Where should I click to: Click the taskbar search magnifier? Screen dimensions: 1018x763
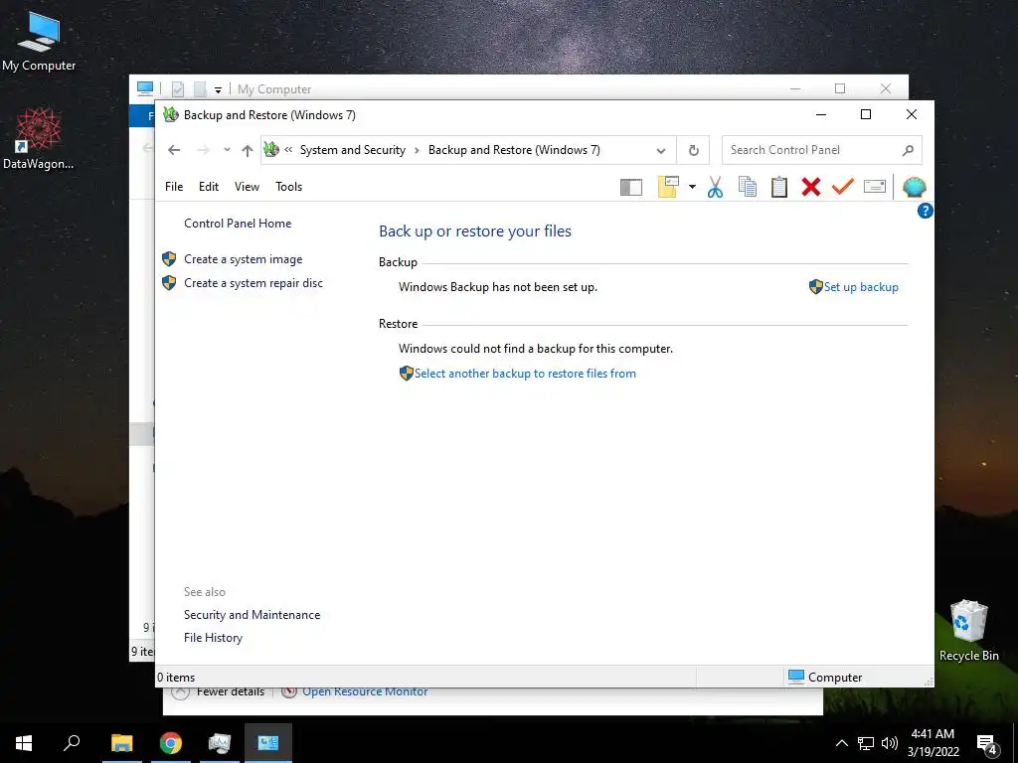click(72, 743)
